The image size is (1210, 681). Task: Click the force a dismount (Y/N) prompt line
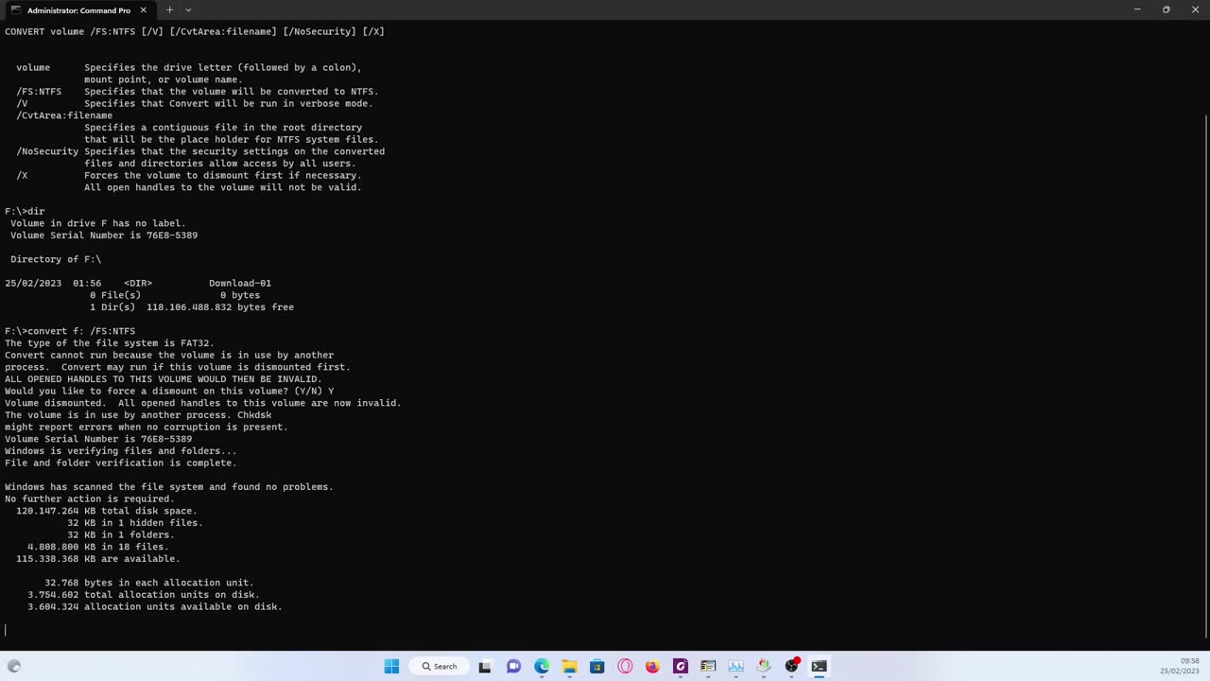click(169, 391)
